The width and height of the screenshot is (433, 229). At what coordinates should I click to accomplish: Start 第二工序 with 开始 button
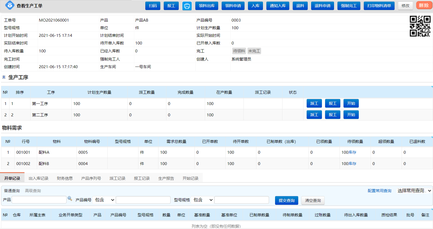click(x=351, y=115)
